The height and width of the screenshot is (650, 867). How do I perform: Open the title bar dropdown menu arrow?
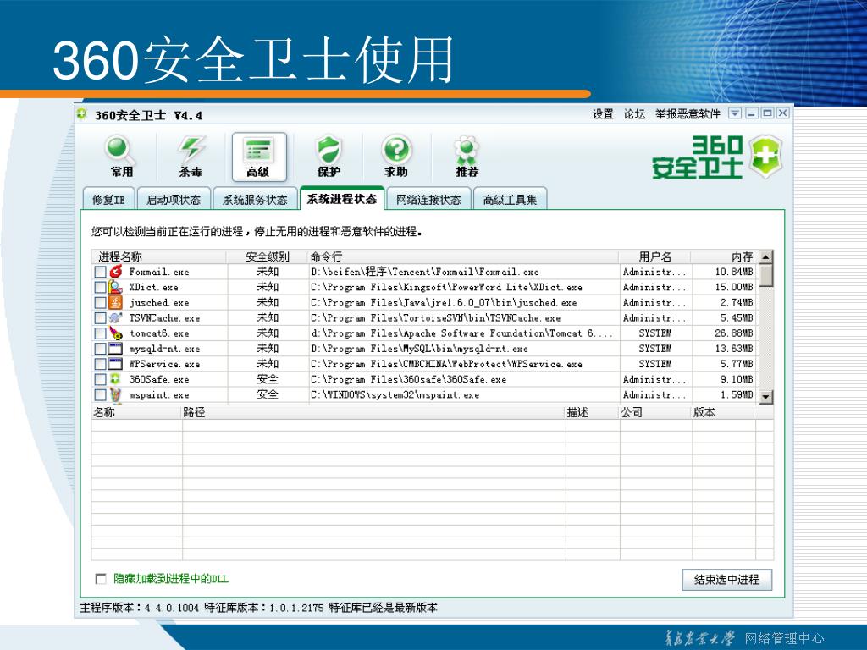735,113
